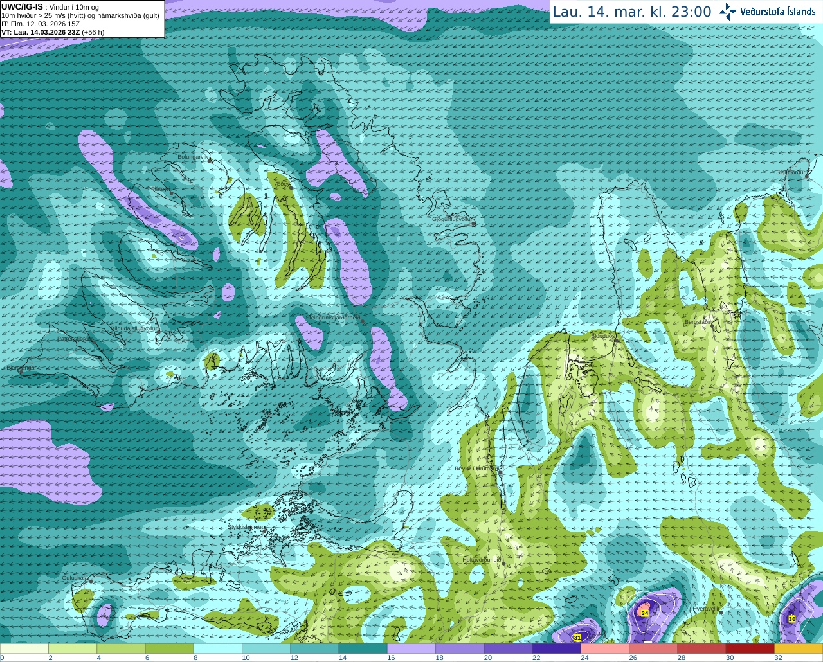Click the 'IT: Fim. 12. 03. 2026 15Z' line
This screenshot has height=662, width=823.
41,24
